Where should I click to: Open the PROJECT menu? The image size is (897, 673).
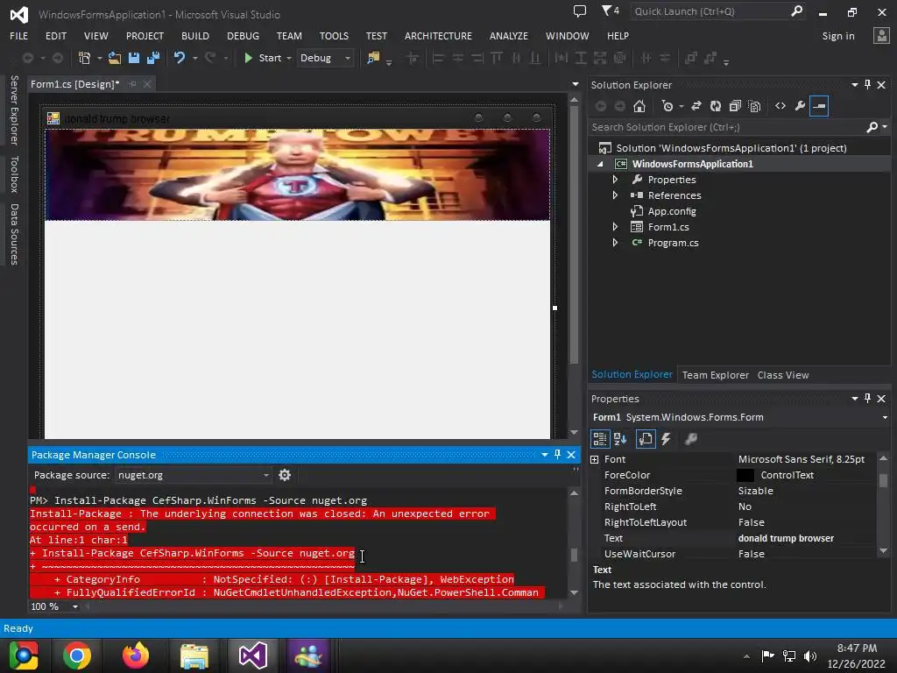click(145, 35)
